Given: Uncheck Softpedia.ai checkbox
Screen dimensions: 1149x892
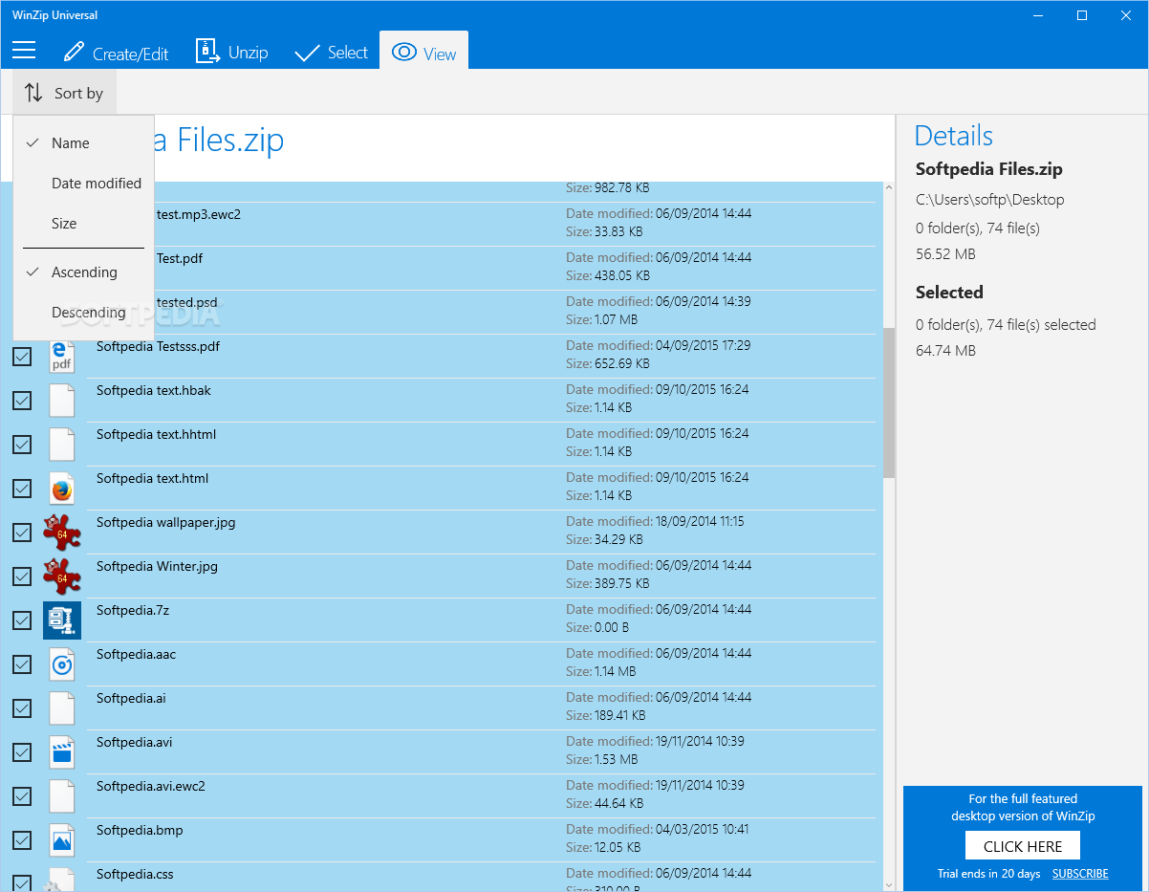Looking at the screenshot, I should coord(22,708).
